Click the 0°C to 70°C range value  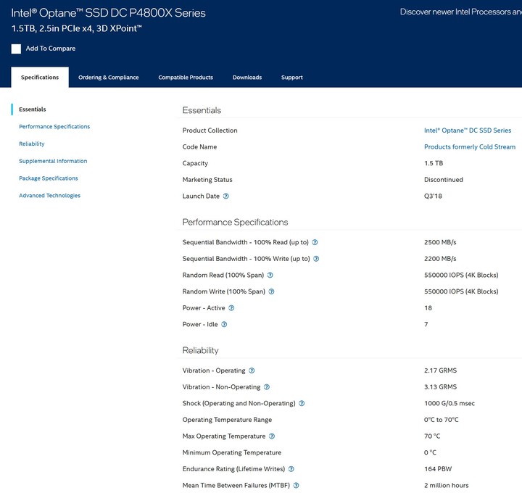point(441,420)
